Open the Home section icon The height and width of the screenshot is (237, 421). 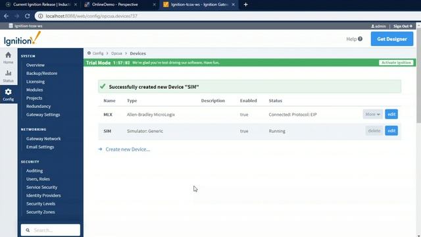(9, 55)
